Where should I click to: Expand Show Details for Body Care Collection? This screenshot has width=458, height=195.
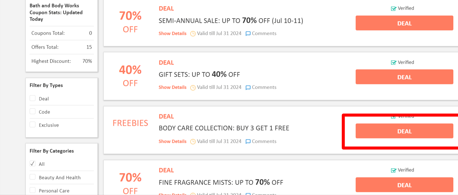[x=172, y=141]
